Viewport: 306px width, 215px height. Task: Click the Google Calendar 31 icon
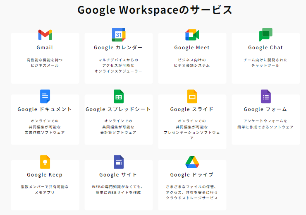(x=119, y=35)
